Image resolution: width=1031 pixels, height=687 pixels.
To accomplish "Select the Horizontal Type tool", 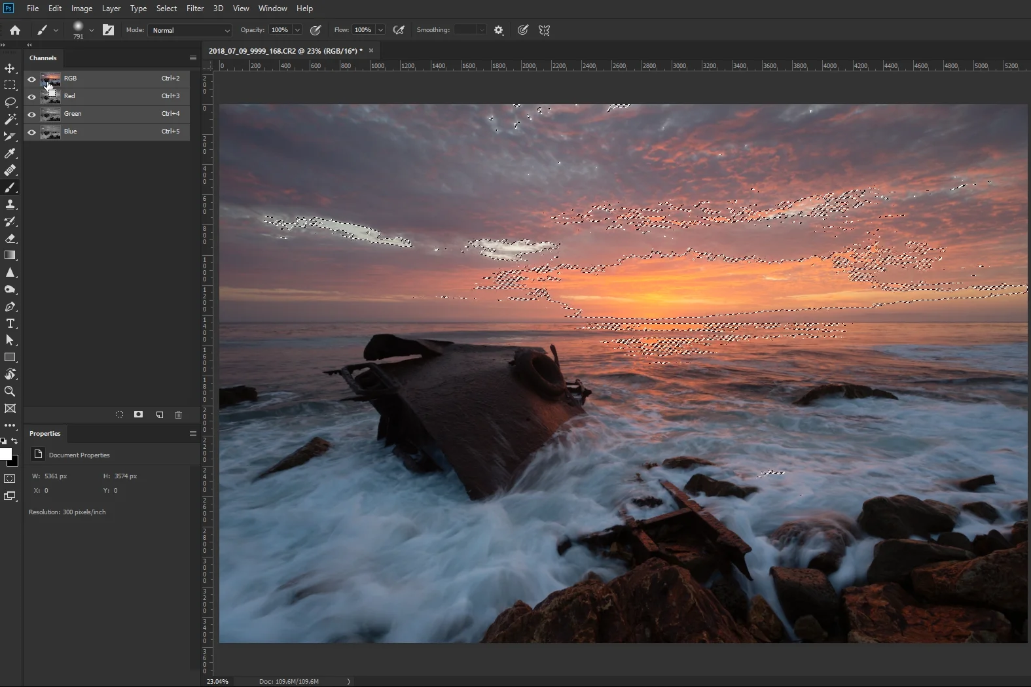I will [10, 324].
